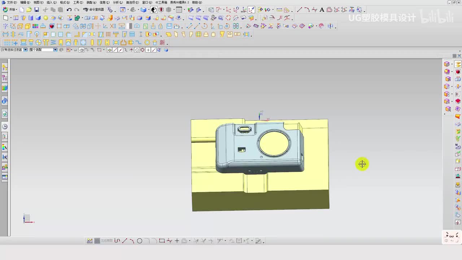The width and height of the screenshot is (462, 260).
Task: Expand the dropdown arrow beside the square background icon
Action: click(184, 10)
